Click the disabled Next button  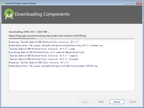pos(101,102)
